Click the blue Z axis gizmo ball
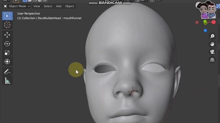This screenshot has width=220, height=123. coord(206,30)
